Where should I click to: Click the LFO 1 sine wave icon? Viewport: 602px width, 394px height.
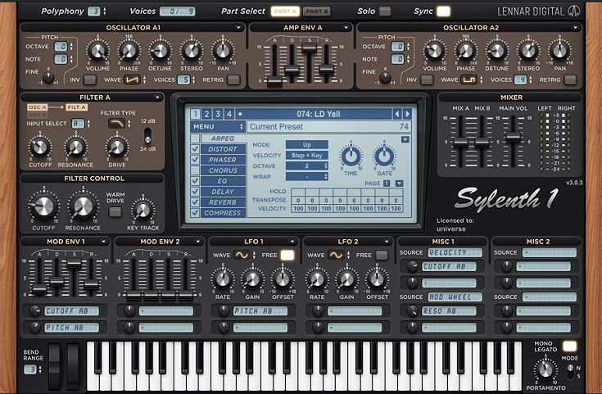pos(242,255)
